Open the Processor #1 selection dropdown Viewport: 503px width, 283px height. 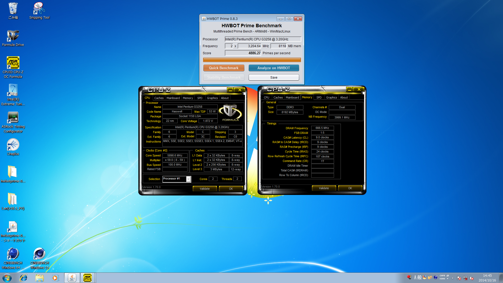tap(188, 179)
